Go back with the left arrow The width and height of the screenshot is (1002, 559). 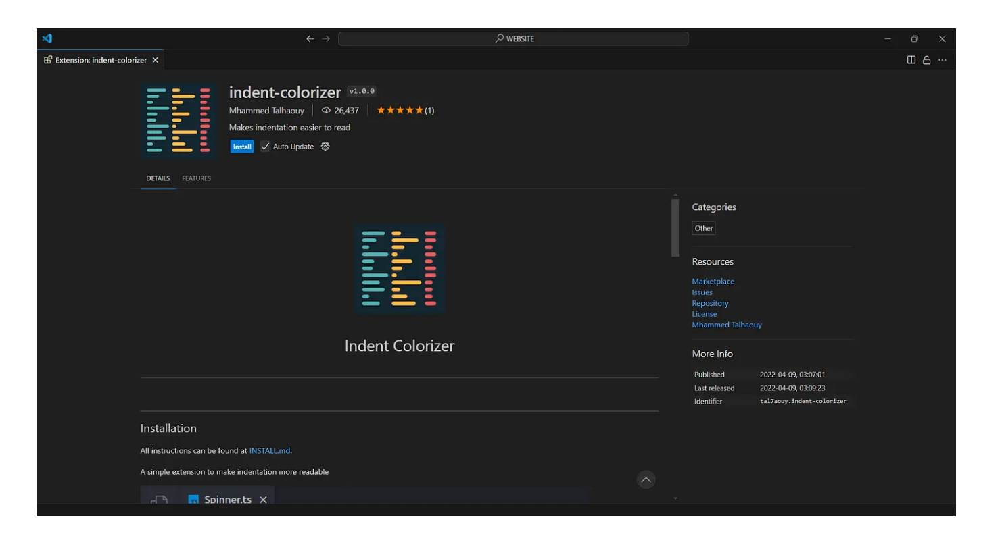click(310, 39)
